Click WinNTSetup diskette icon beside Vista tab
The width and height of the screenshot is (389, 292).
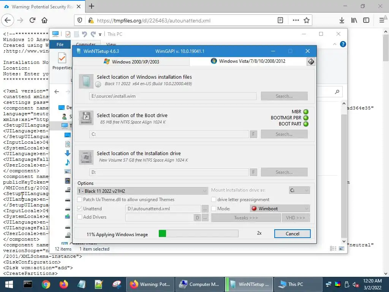point(311,62)
